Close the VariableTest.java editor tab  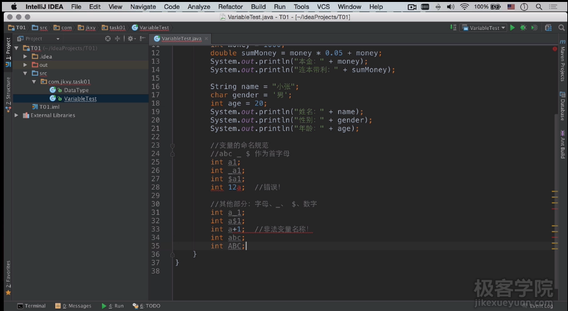click(206, 39)
